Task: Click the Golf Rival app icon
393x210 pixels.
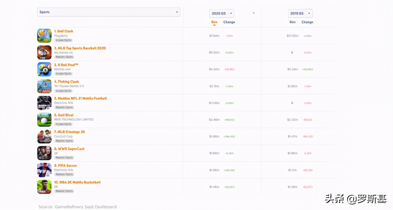Action: coord(44,120)
